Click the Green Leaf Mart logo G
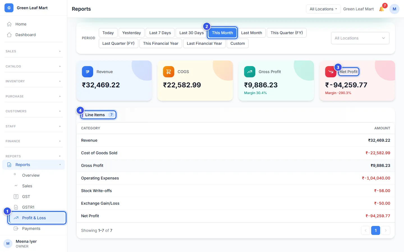 point(9,8)
